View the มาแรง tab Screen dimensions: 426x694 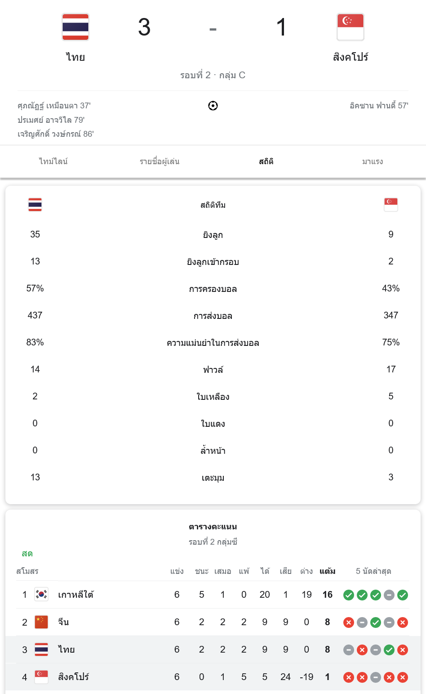pyautogui.click(x=372, y=161)
